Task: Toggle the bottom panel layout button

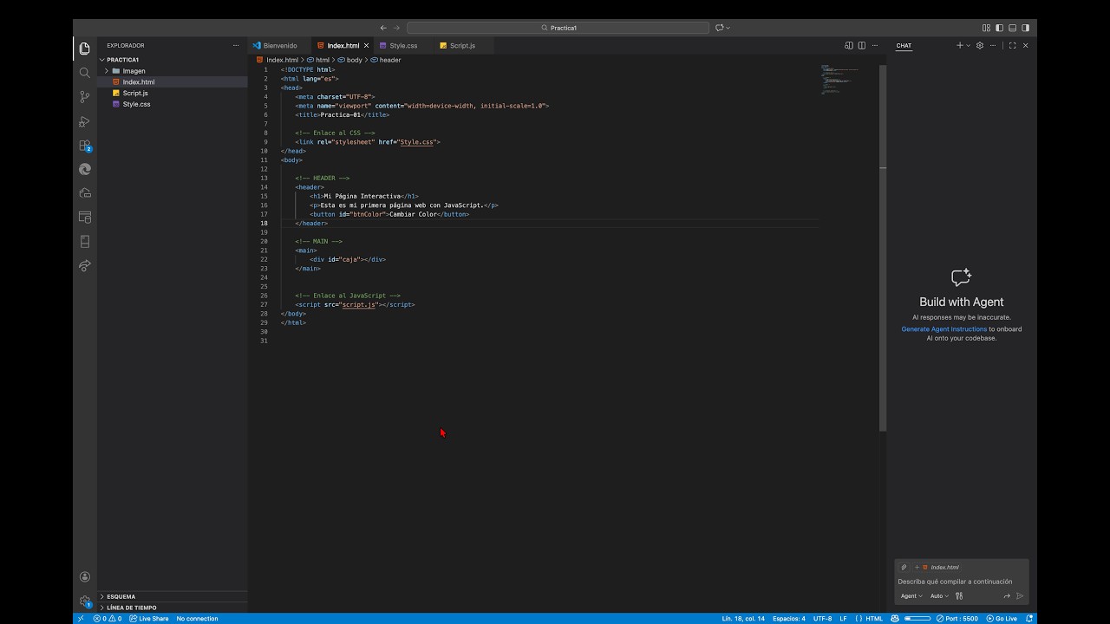Action: click(1012, 28)
